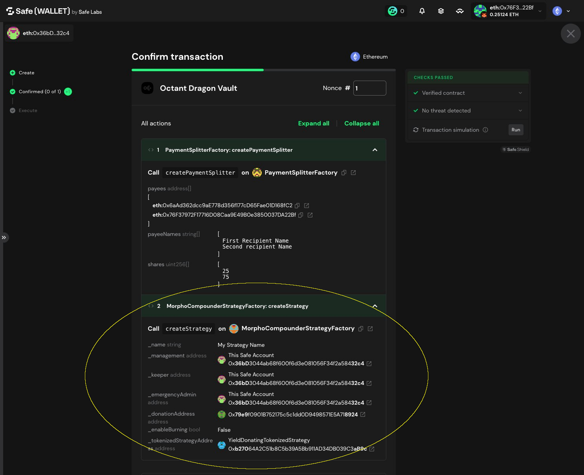Click the YieldDonatingTokenizedStrategy label
Viewport: 584px width, 475px height.
pos(269,440)
